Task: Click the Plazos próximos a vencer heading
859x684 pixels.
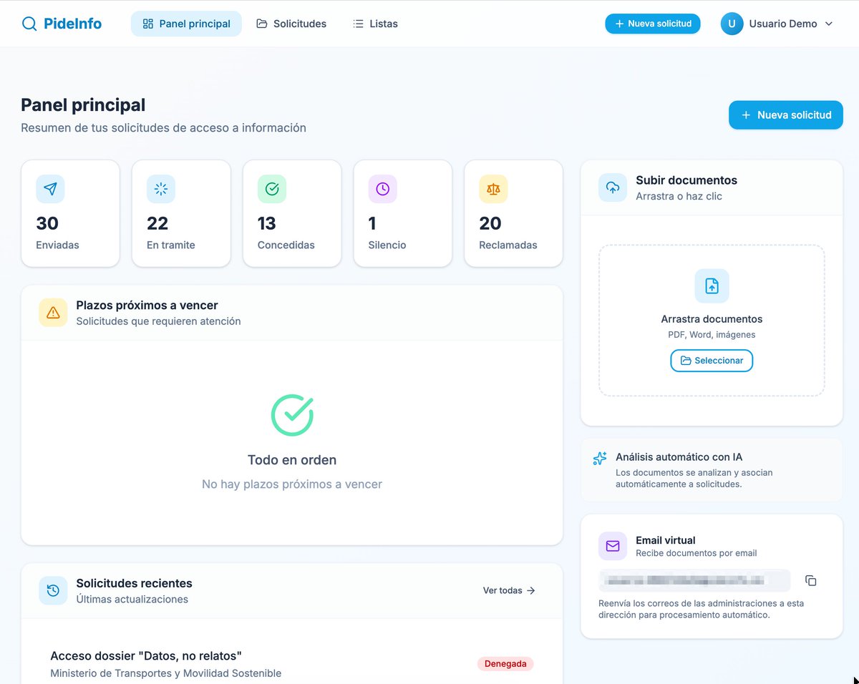Action: (x=147, y=306)
